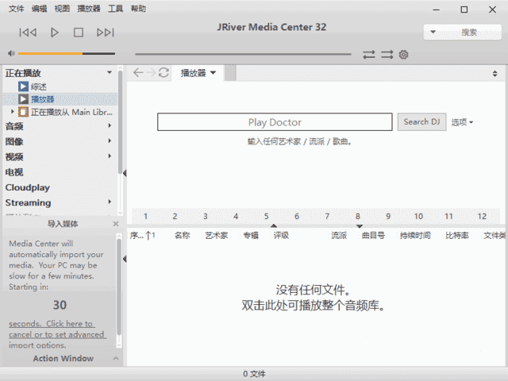
Task: Expand the 正在播放从 Main Library tree node
Action: pyautogui.click(x=13, y=112)
